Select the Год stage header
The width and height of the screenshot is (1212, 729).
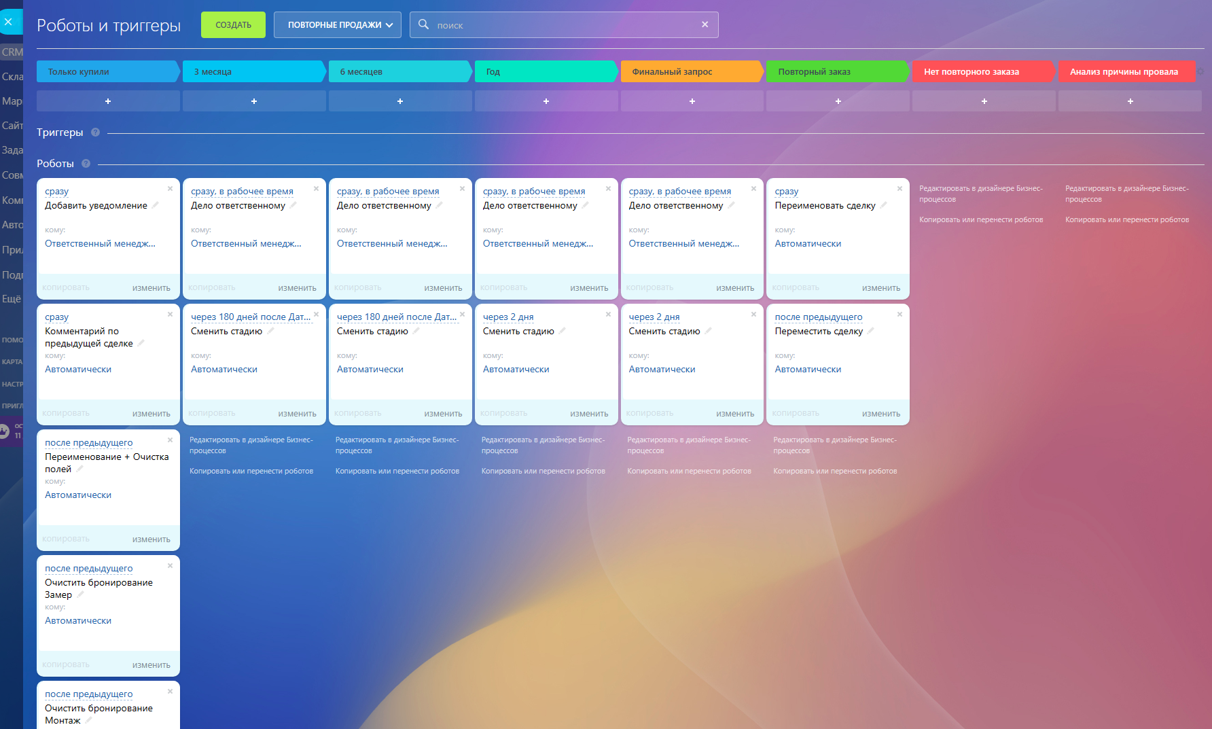pos(546,71)
